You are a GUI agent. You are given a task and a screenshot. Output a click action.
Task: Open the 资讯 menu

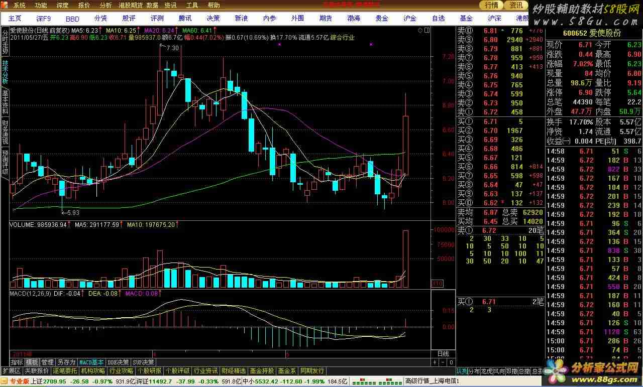pos(170,6)
